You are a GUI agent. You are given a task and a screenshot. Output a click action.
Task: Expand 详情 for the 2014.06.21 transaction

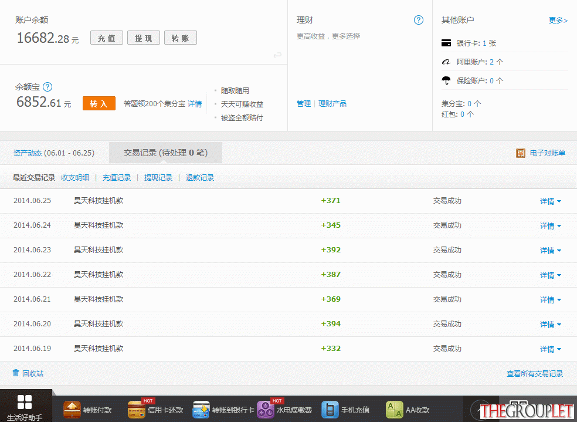pos(551,300)
